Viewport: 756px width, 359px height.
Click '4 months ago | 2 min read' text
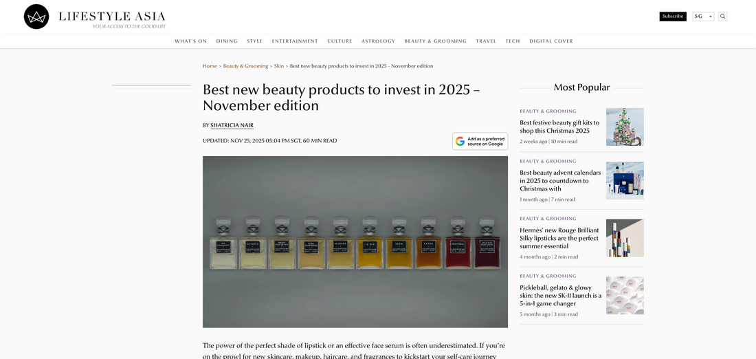[x=548, y=257]
